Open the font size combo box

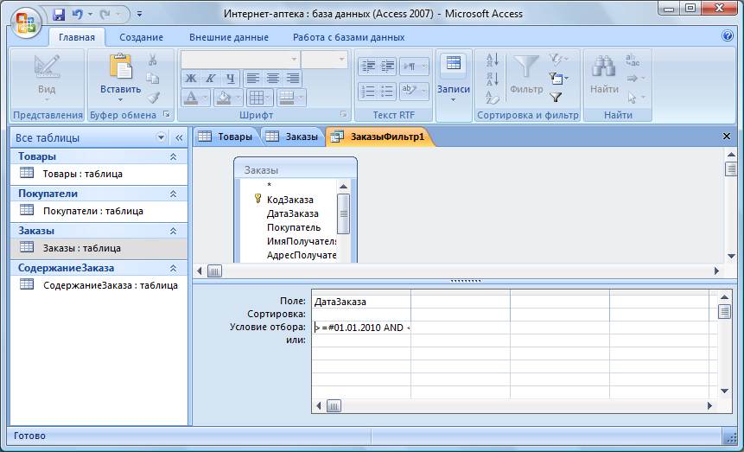[325, 60]
